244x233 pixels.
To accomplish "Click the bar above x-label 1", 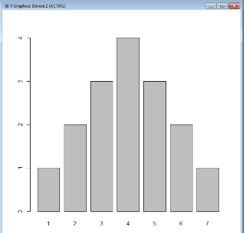I will tap(48, 190).
